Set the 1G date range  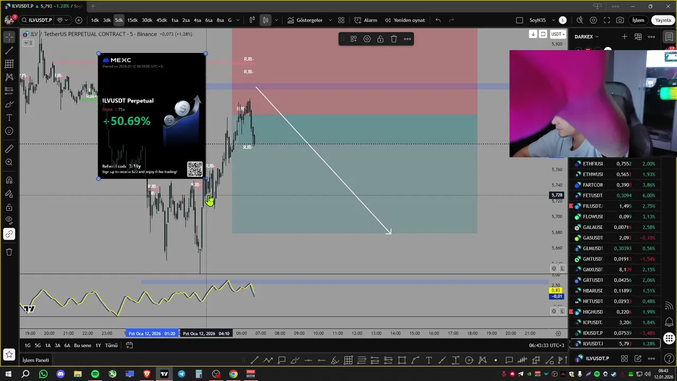point(28,346)
